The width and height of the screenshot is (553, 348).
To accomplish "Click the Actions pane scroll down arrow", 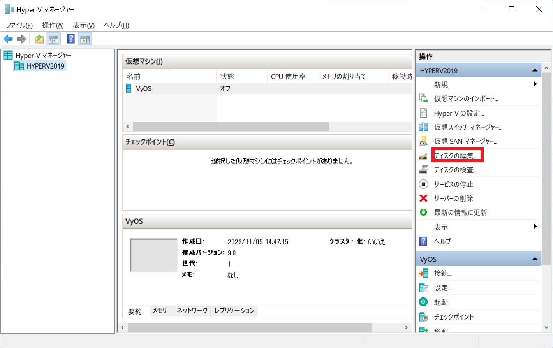I will (547, 328).
